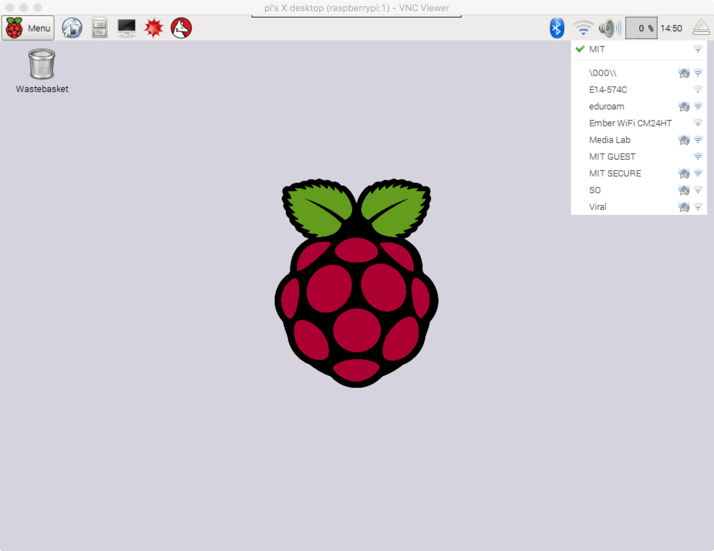Click the eject media icon
This screenshot has height=551, width=714.
pyautogui.click(x=701, y=28)
